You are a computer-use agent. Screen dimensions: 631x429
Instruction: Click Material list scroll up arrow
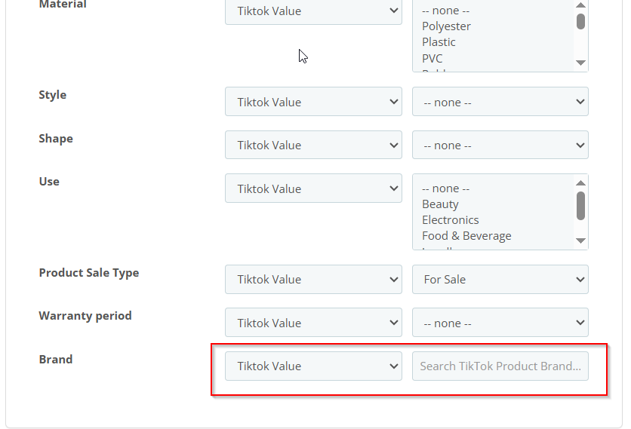(580, 5)
